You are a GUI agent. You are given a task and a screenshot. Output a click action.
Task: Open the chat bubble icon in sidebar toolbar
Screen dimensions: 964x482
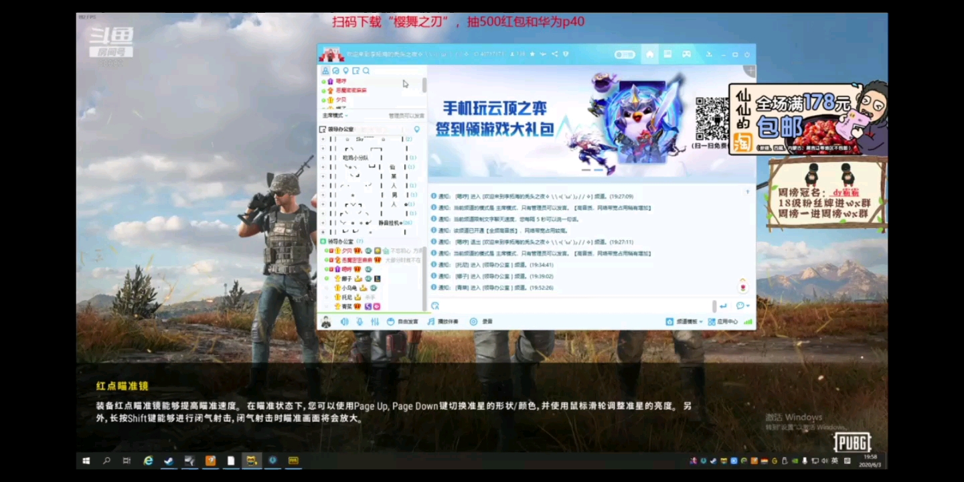tap(335, 70)
